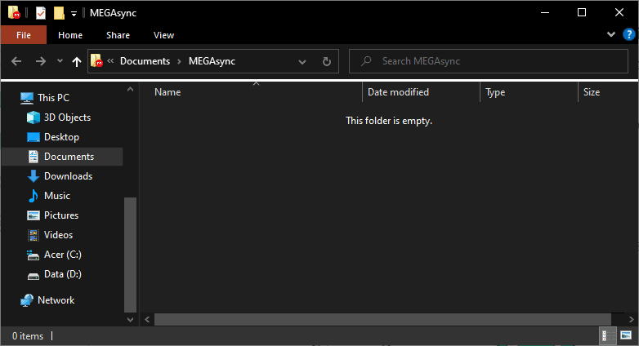
Task: Click the Music note icon
Action: pyautogui.click(x=33, y=195)
